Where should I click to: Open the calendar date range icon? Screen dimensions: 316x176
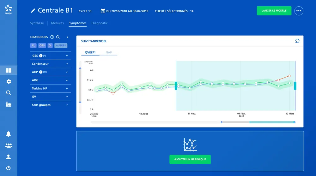[x=103, y=11]
